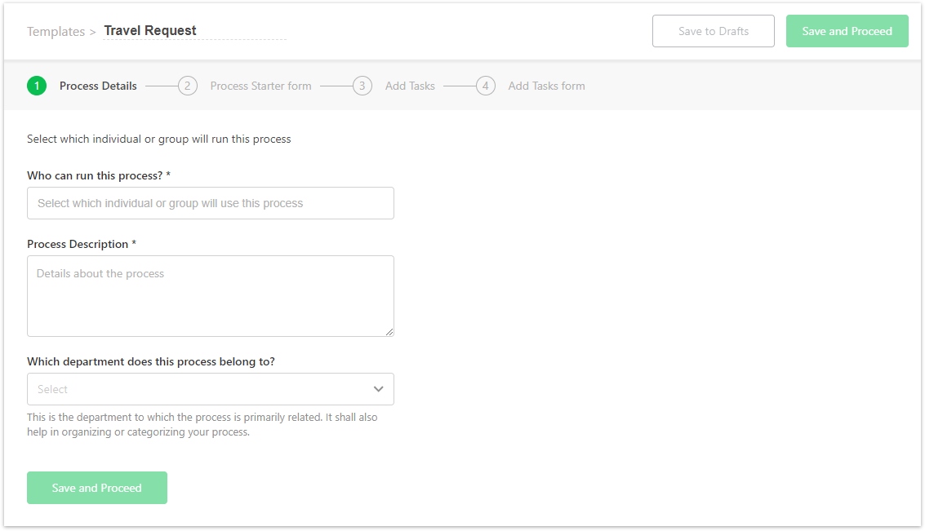Open the Process Details step
Screen dimensions: 925x531
(x=98, y=86)
